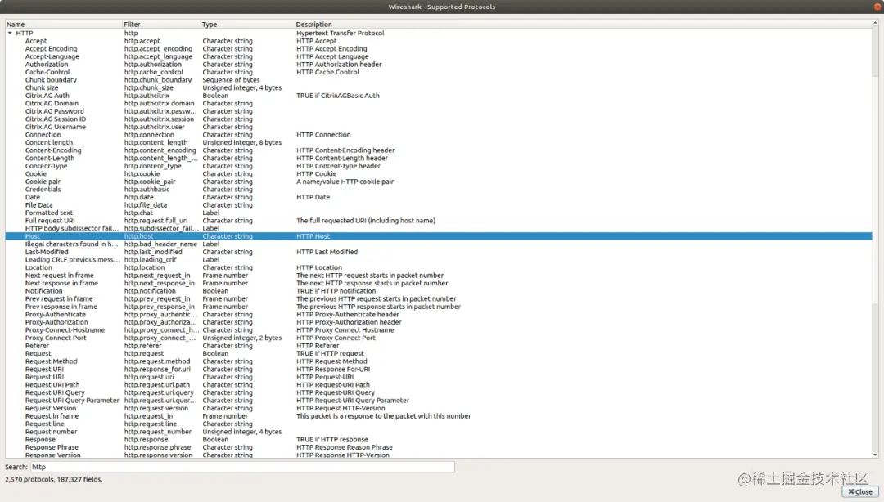884x502 pixels.
Task: Click the Search input field containing http
Action: click(x=242, y=467)
